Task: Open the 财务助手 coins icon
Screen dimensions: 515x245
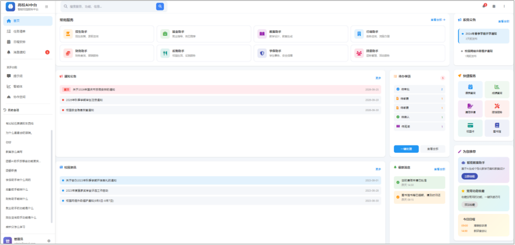Action: coord(68,53)
